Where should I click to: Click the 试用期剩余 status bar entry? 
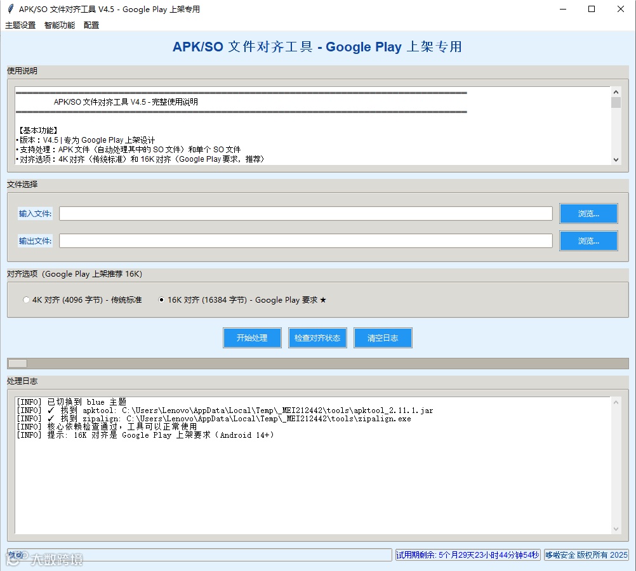(468, 555)
